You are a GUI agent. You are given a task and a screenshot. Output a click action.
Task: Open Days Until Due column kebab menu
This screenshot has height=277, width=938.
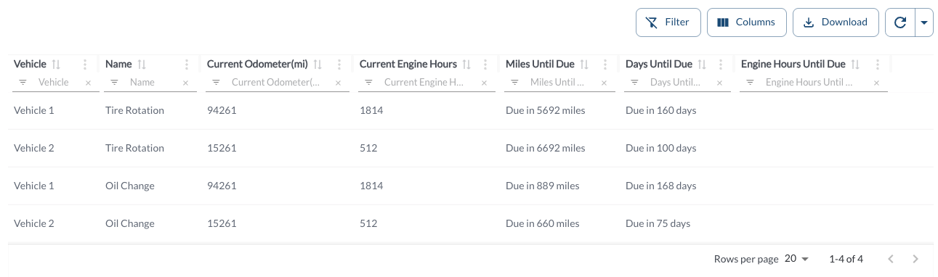click(x=721, y=65)
